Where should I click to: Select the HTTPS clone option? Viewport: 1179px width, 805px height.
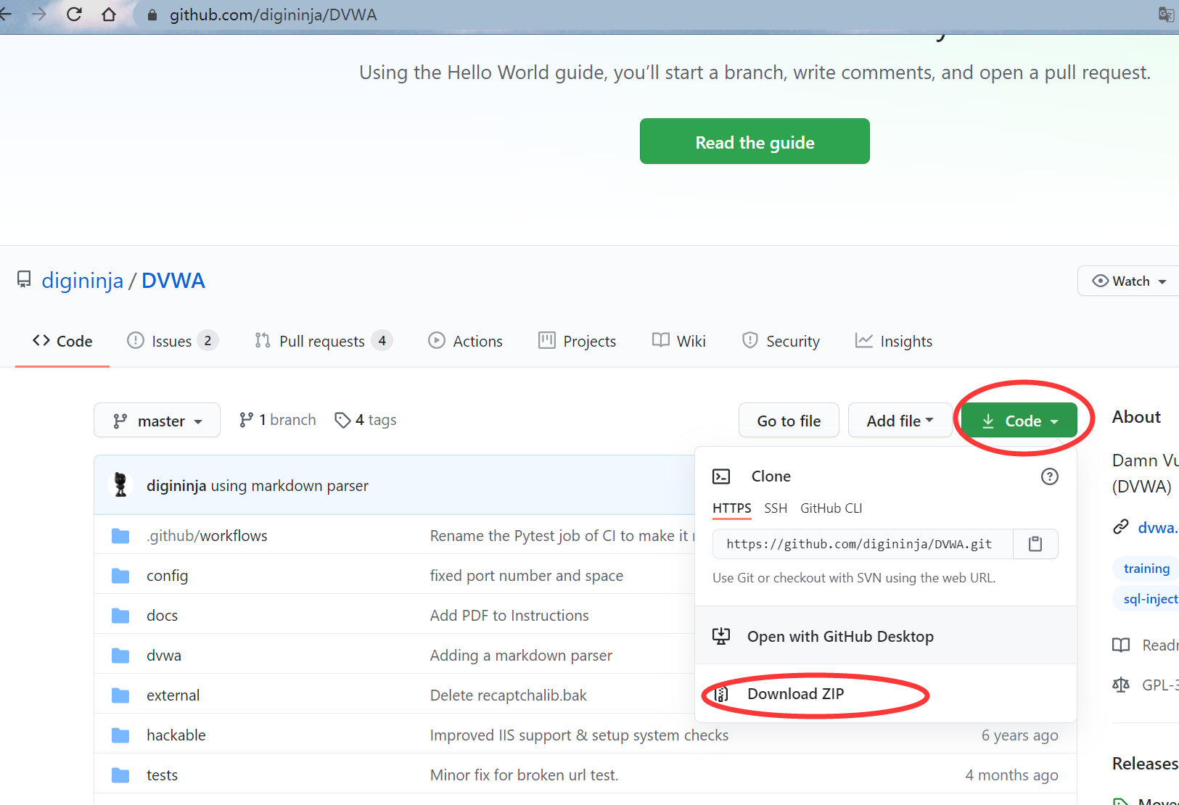click(x=731, y=508)
